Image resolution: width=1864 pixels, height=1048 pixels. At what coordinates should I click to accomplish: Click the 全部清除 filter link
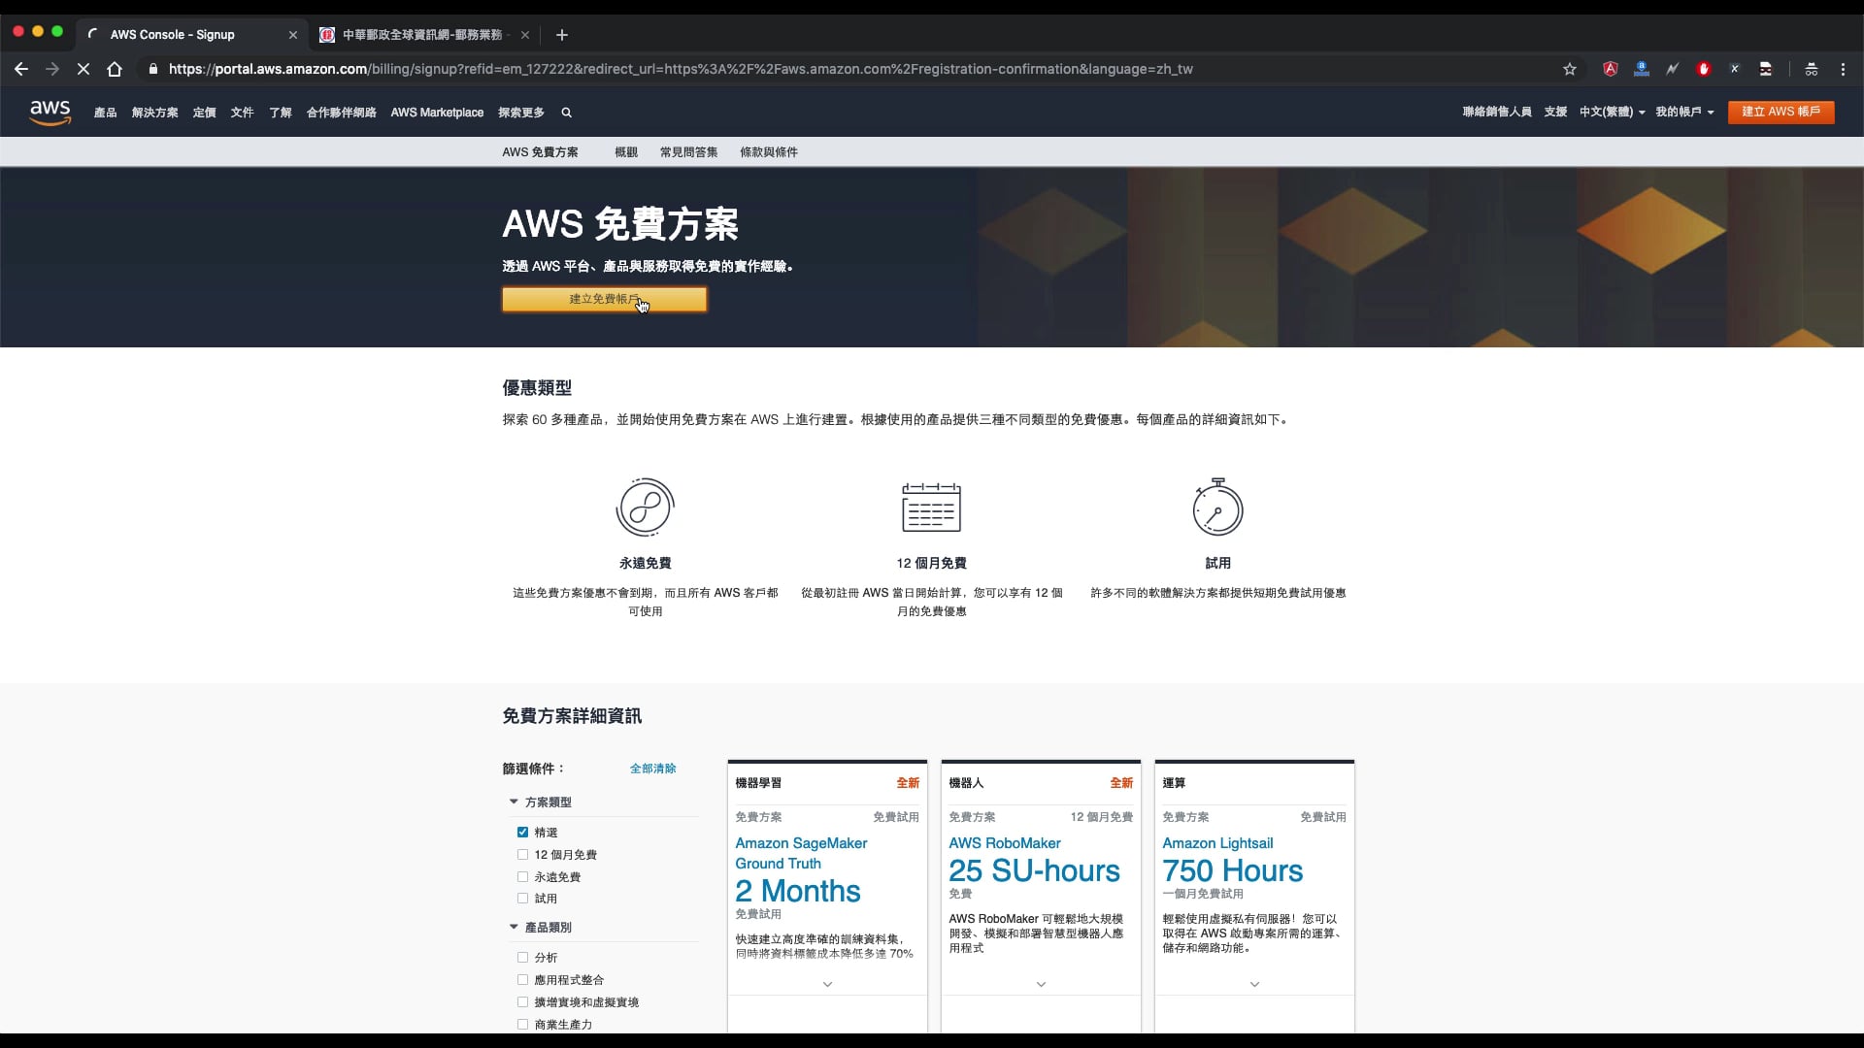point(652,769)
